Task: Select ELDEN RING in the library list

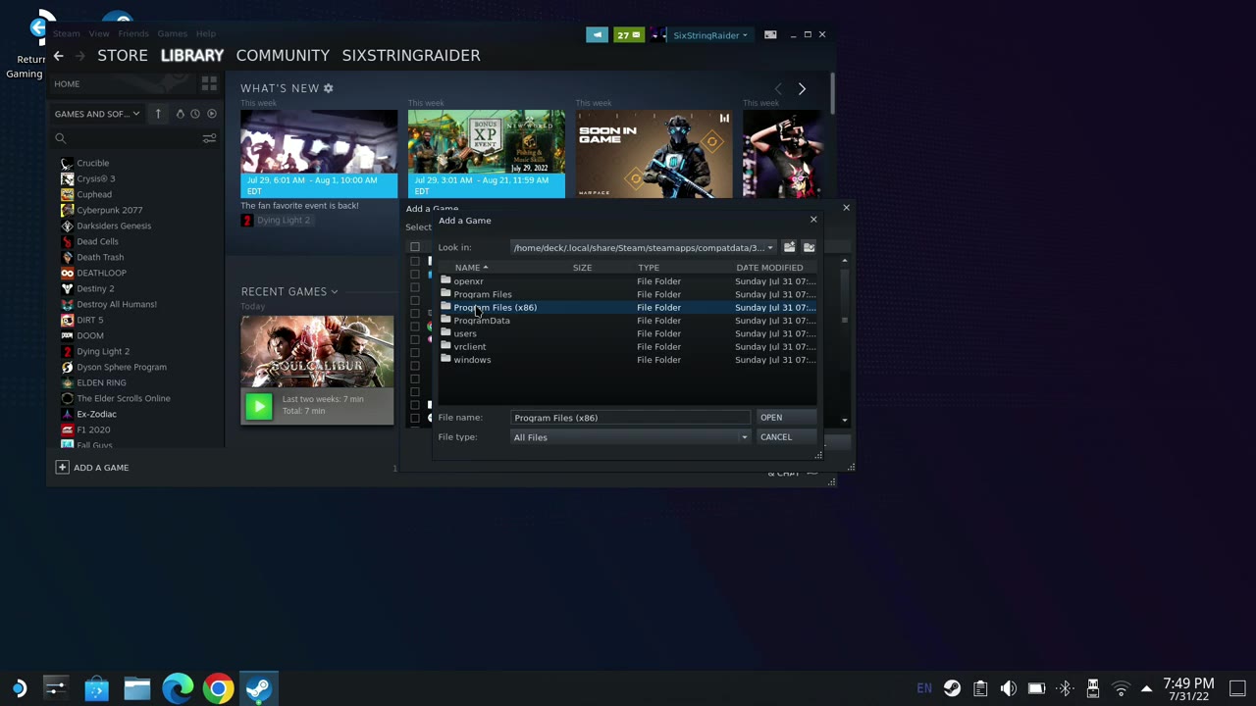Action: pyautogui.click(x=101, y=382)
